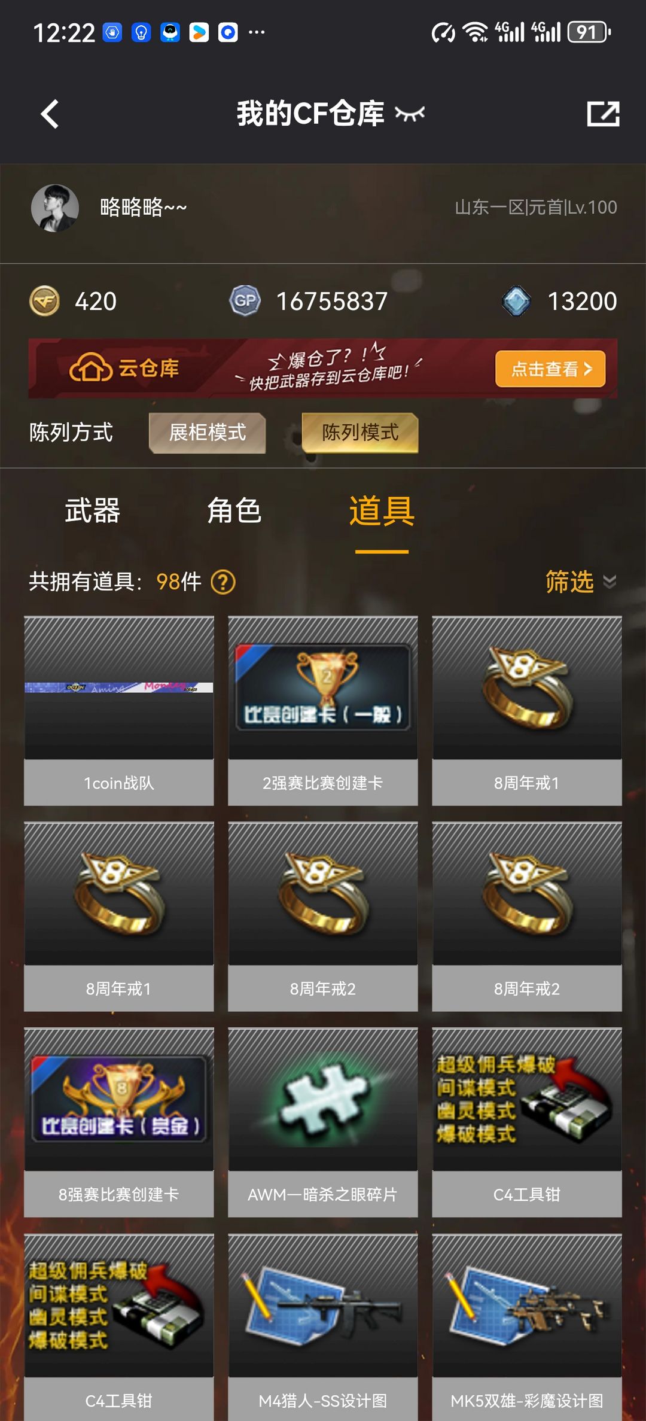Open the AWM—暗杀之眼碎片 item

[323, 1122]
